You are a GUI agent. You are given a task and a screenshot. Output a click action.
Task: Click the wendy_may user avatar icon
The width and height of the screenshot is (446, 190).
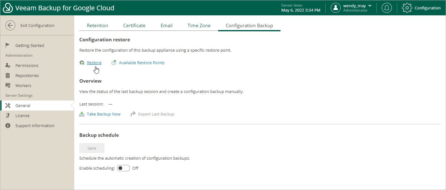click(336, 8)
